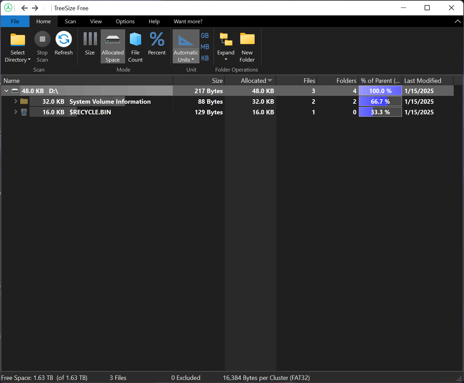
Task: Set display unit to KB
Action: click(205, 58)
